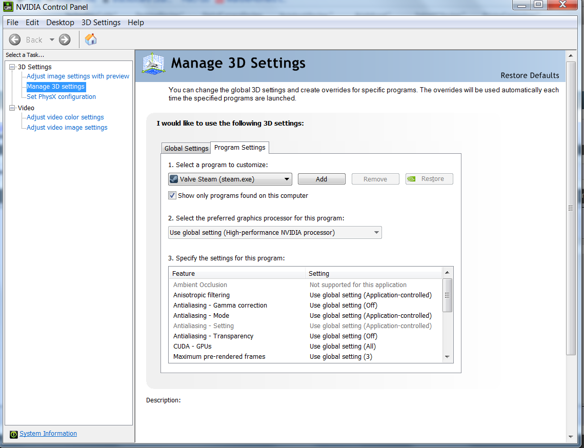
Task: Select the Program Settings tab
Action: pos(240,148)
